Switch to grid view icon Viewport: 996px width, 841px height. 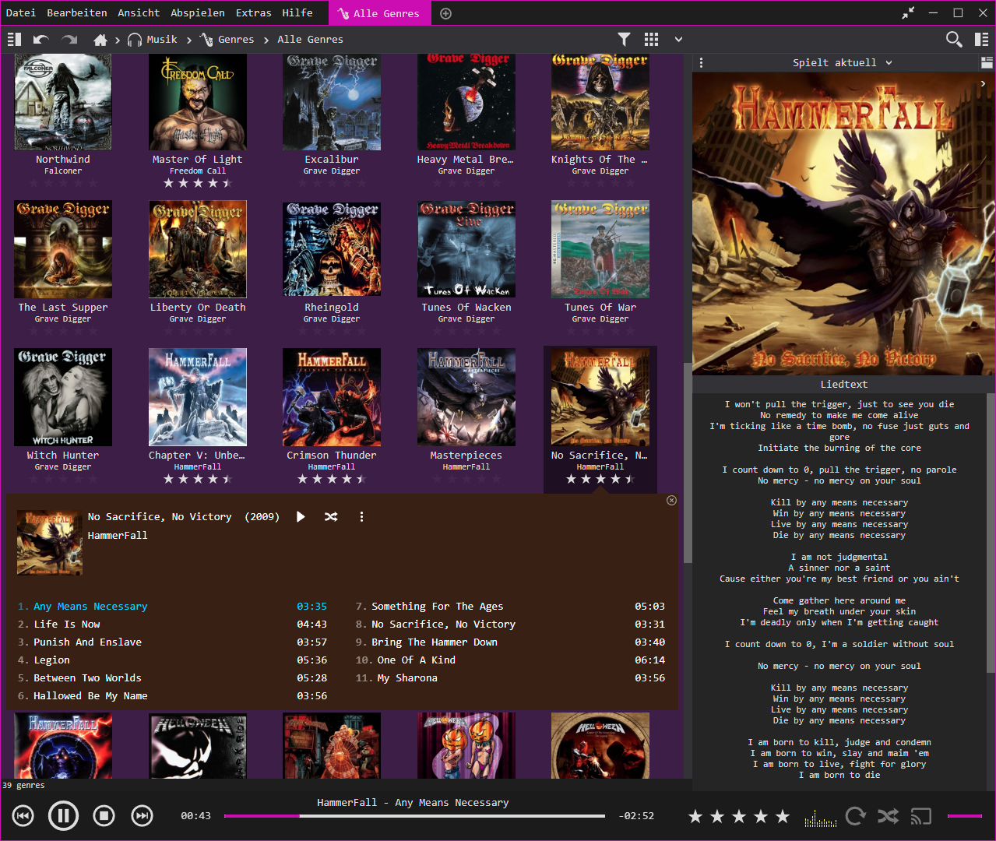tap(652, 39)
